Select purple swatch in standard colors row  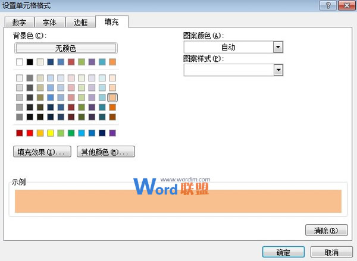(112, 133)
